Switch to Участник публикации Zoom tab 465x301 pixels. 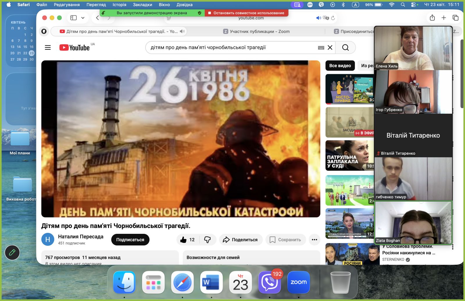click(256, 31)
